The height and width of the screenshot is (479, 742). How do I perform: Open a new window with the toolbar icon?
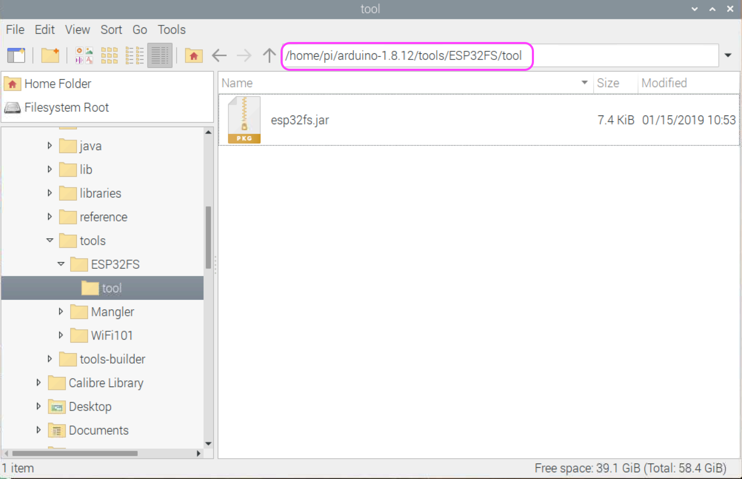click(x=16, y=55)
